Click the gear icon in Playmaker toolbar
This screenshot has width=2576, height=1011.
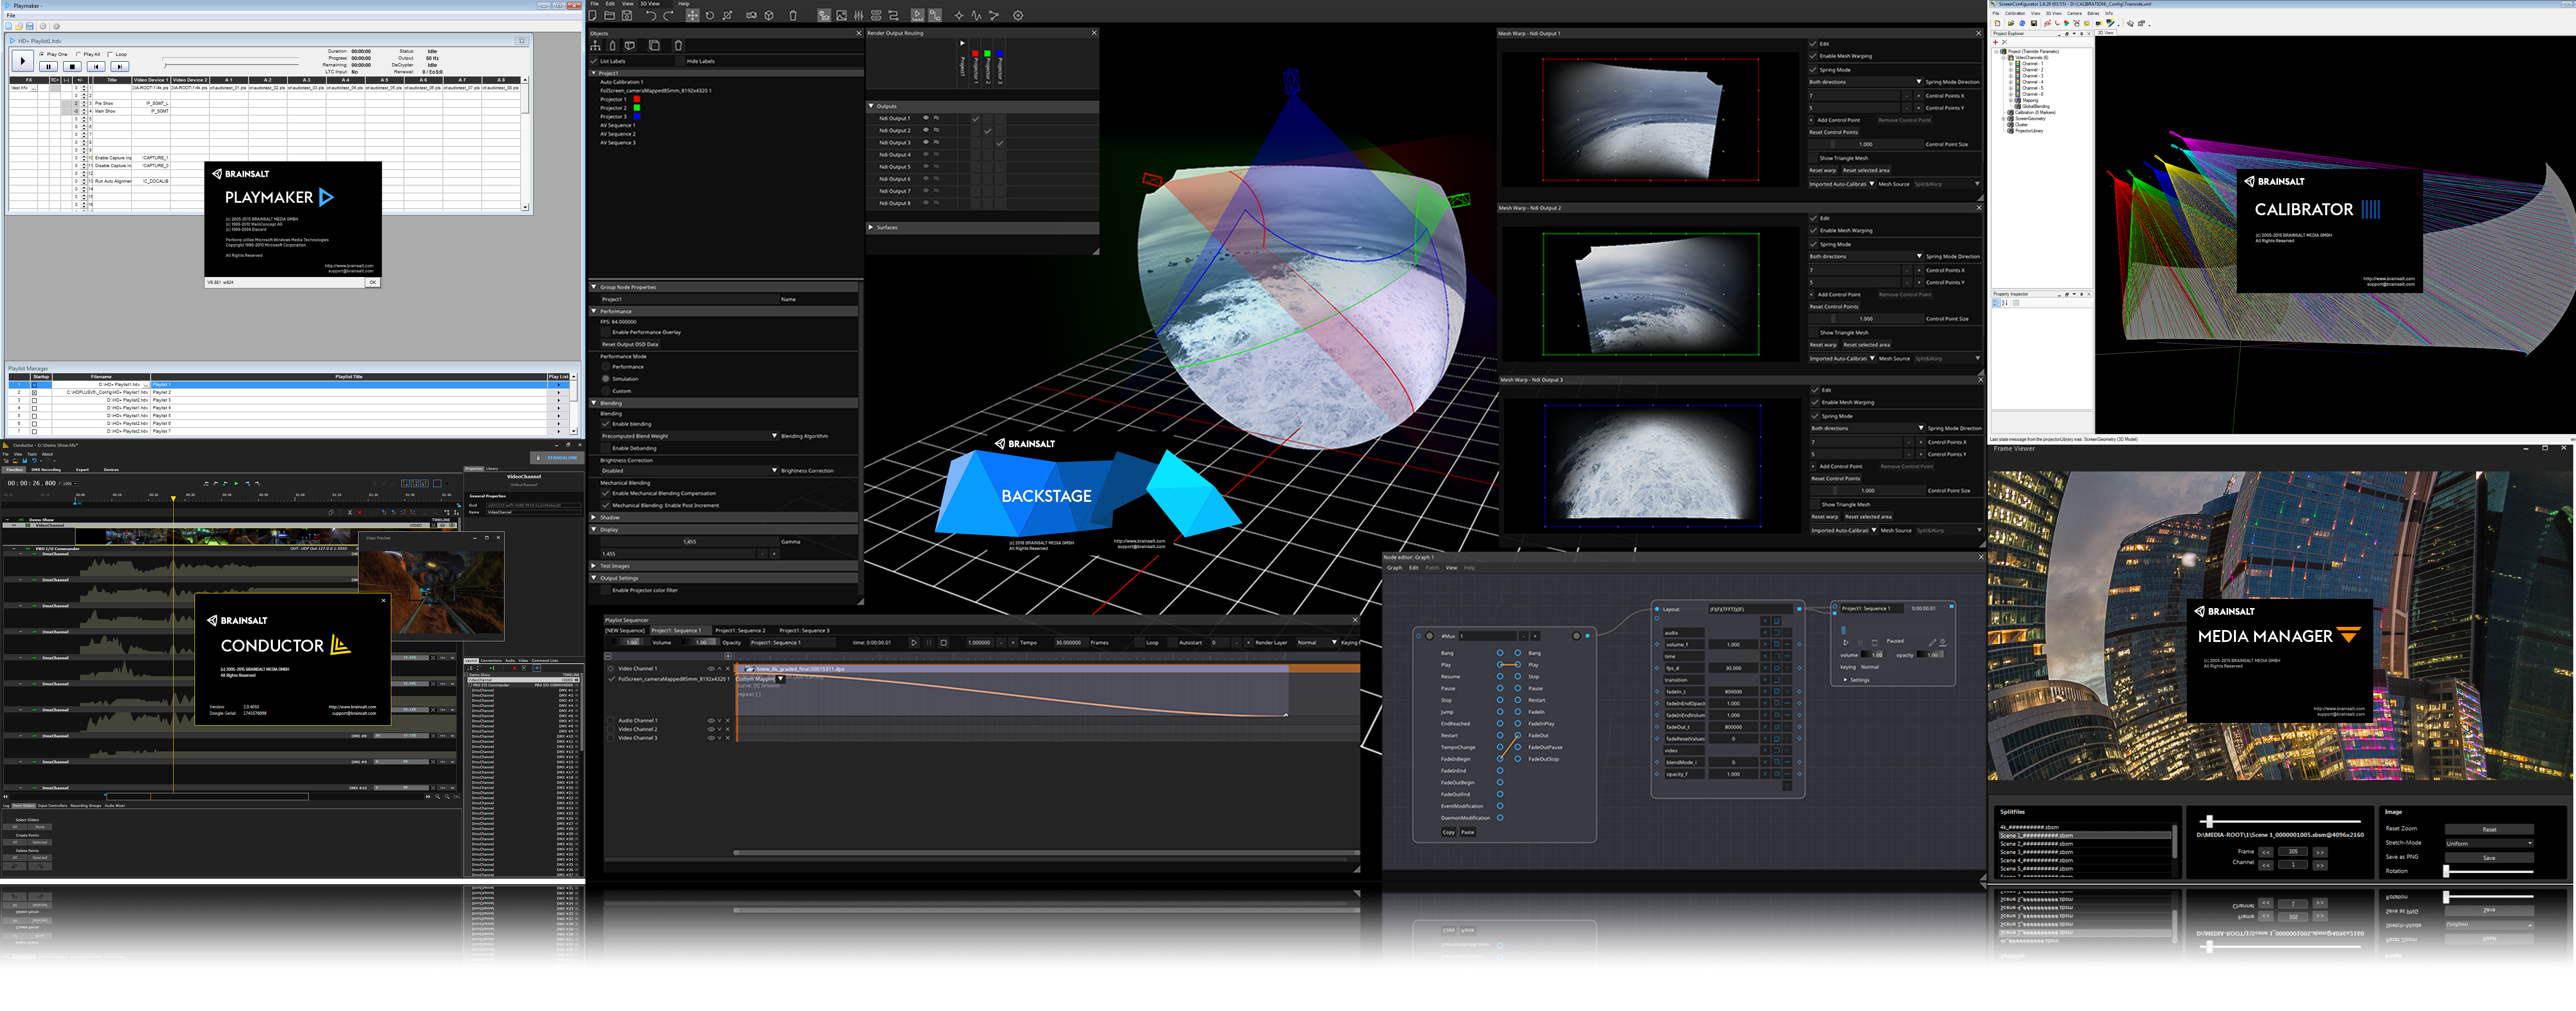point(55,26)
